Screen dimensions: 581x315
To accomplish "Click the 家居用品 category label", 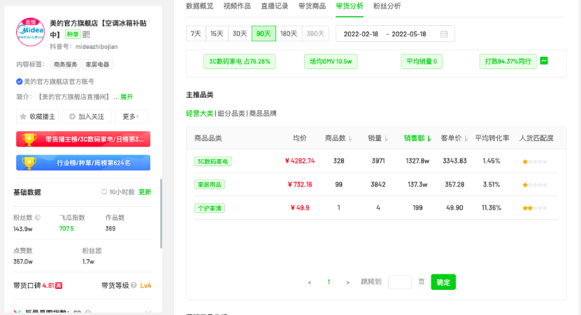I will (209, 184).
